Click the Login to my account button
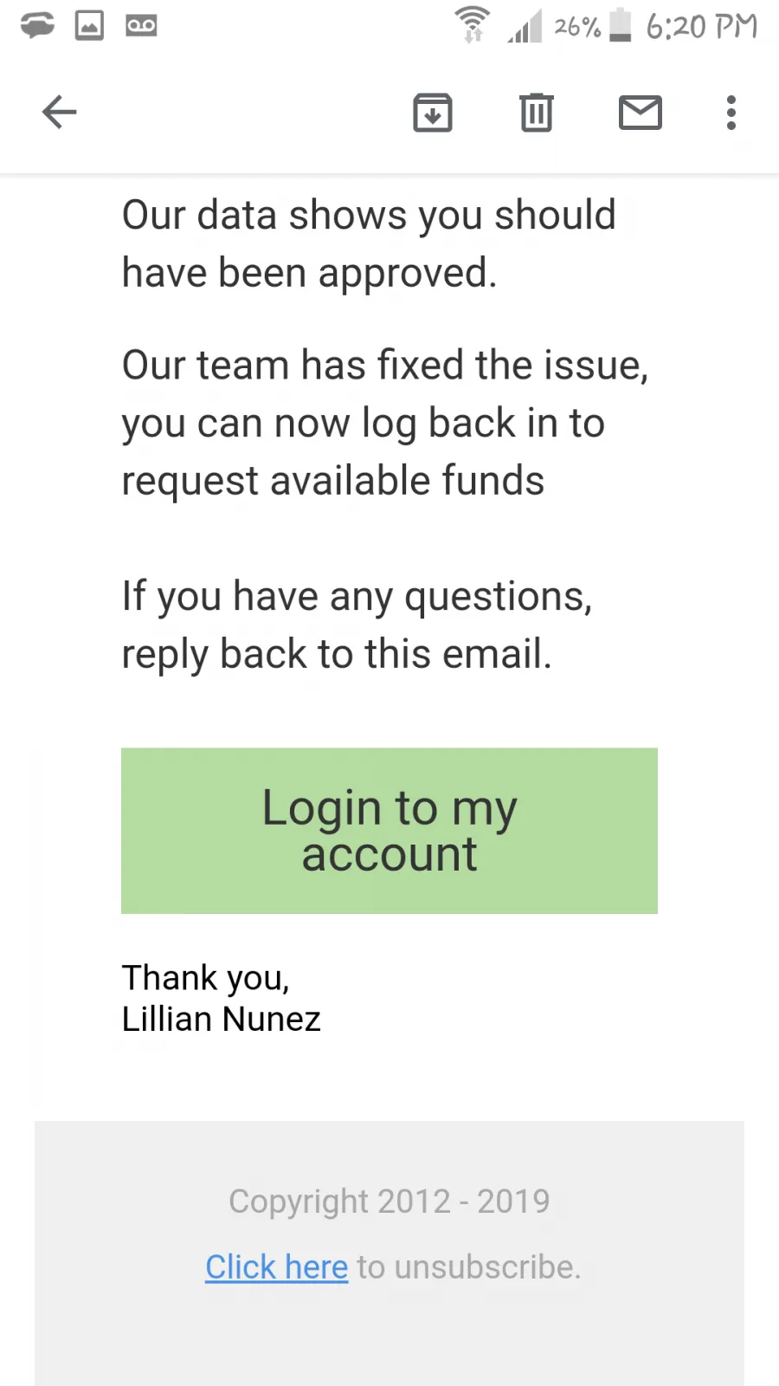 (x=389, y=831)
